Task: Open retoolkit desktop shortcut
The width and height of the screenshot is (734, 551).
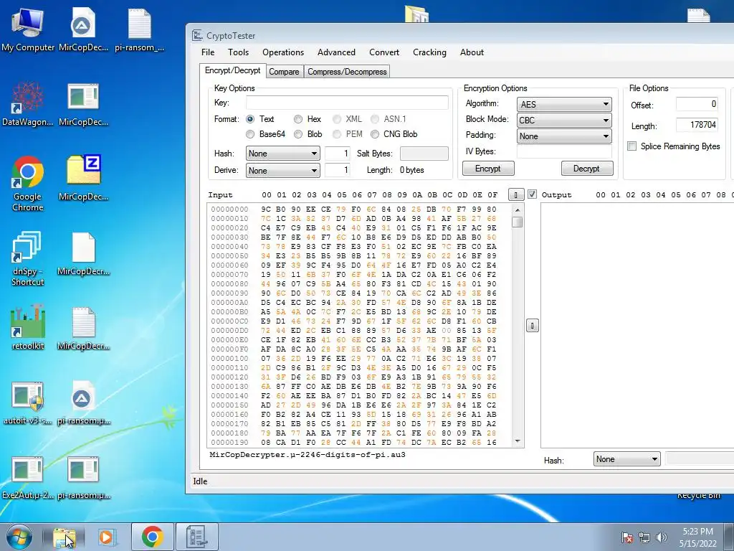Action: [x=28, y=327]
